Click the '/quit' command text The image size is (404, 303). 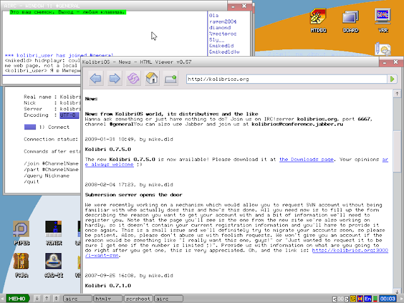(x=32, y=182)
